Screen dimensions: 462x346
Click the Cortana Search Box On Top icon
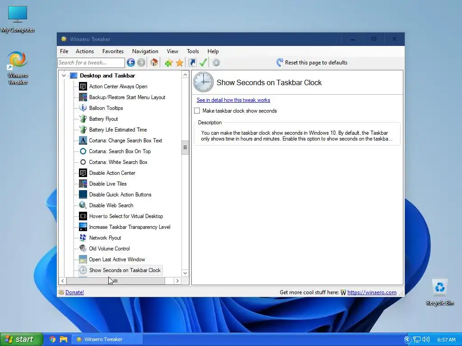point(83,151)
